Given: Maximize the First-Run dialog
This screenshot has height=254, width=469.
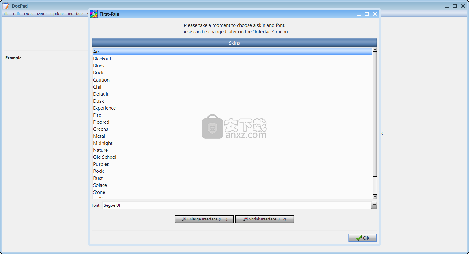Looking at the screenshot, I should pyautogui.click(x=367, y=14).
